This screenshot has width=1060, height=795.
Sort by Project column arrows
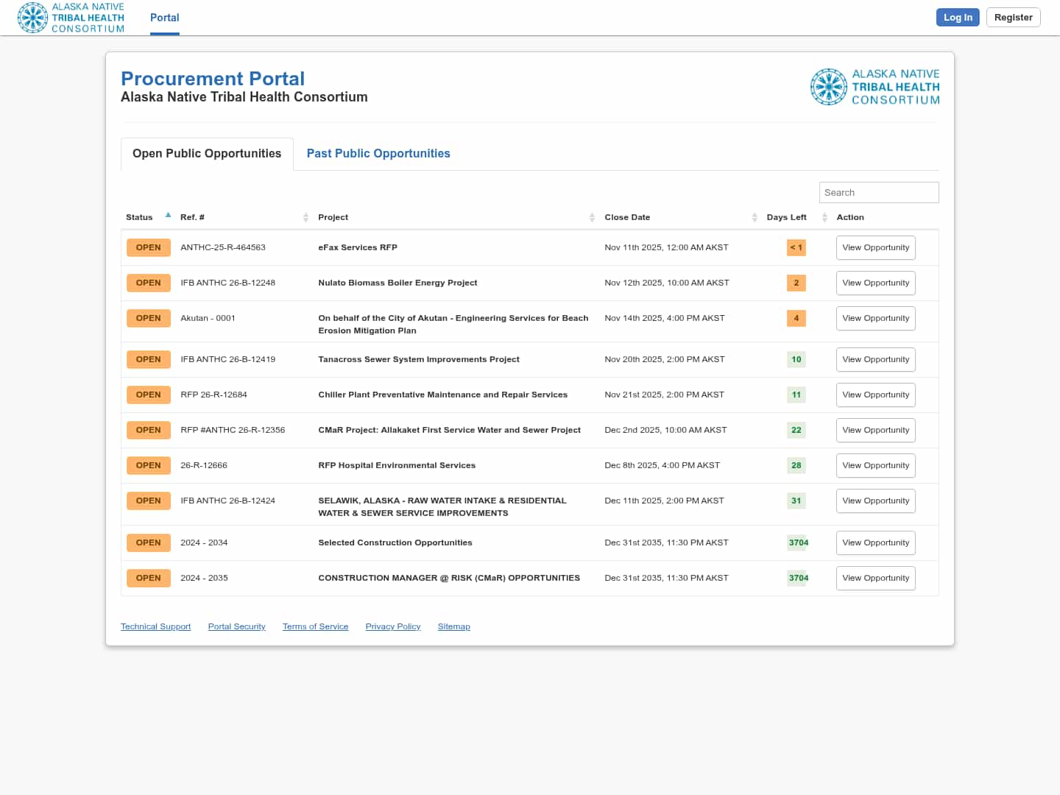point(592,217)
